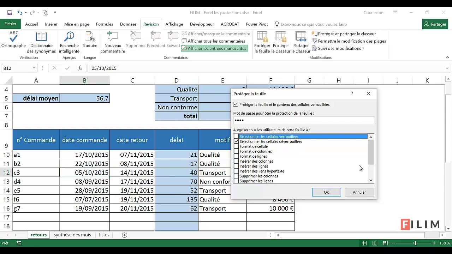The width and height of the screenshot is (452, 254).
Task: Open ribbon display options button
Action: tap(395, 13)
